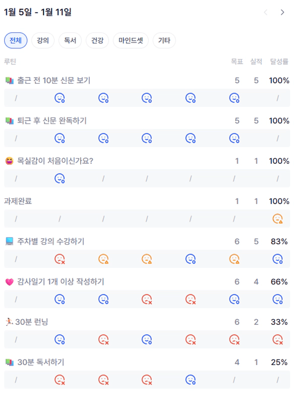Filter routines by 건강 tab
296x400 pixels.
97,40
